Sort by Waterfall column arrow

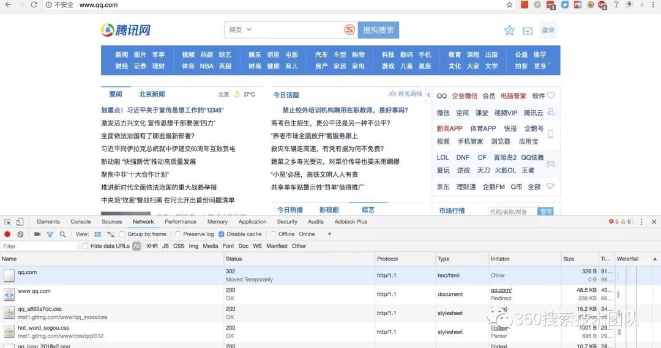[x=655, y=259]
